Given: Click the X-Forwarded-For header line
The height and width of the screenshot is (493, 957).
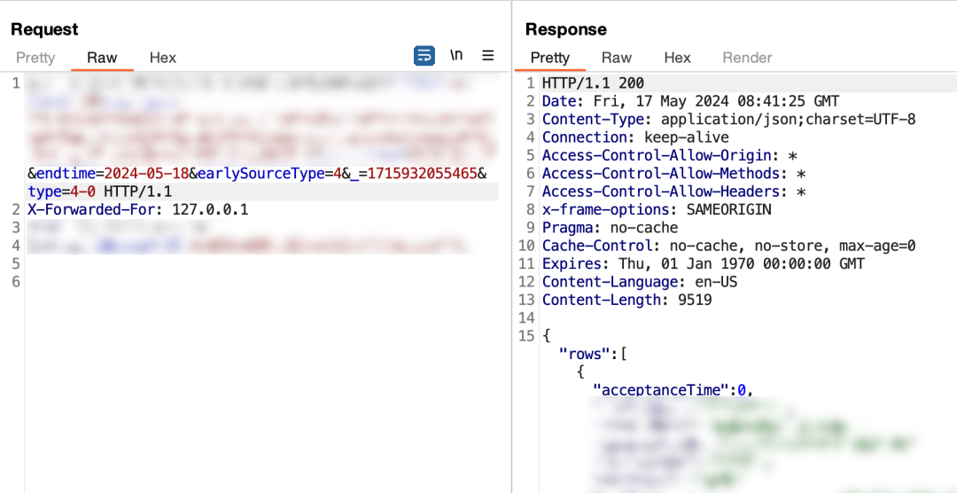Looking at the screenshot, I should click(138, 210).
